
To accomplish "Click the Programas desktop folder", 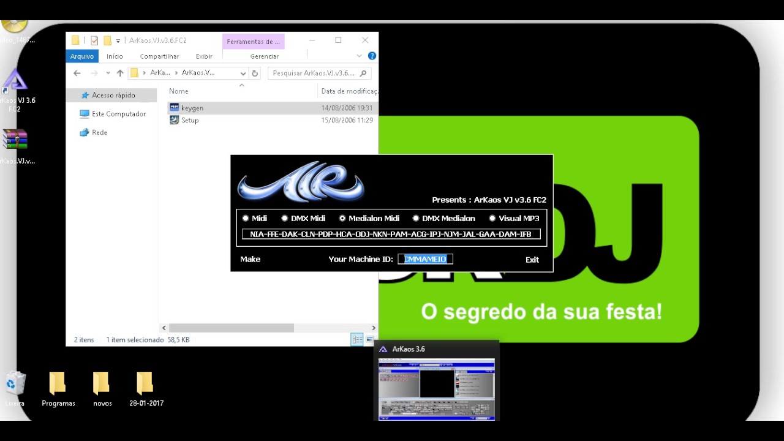I will click(x=58, y=389).
